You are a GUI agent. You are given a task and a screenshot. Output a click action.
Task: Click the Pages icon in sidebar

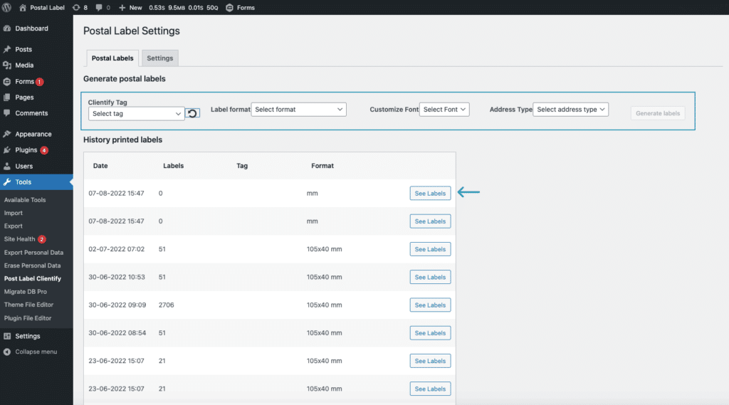coord(7,98)
